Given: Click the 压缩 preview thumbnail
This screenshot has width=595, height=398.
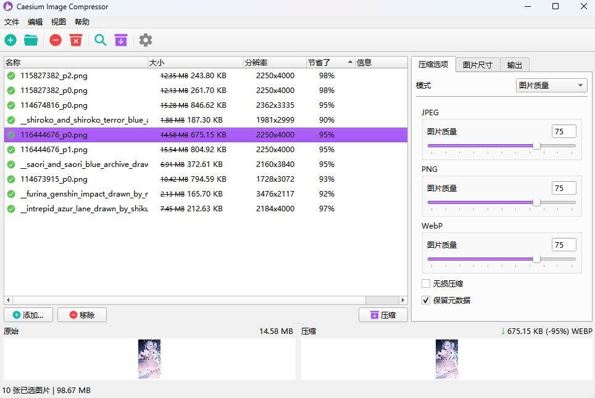Looking at the screenshot, I should coord(447,359).
